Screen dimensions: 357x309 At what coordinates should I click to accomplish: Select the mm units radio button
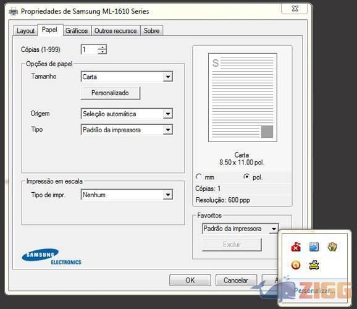(x=199, y=177)
